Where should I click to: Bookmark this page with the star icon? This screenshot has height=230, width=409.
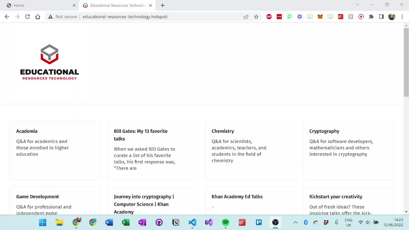point(256,17)
